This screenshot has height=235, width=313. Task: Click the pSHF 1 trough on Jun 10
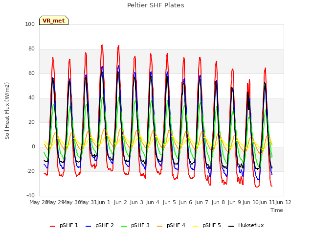tap(257, 187)
